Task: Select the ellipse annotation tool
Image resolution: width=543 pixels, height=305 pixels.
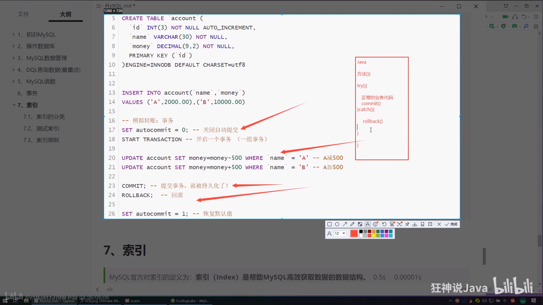Action: tap(337, 224)
